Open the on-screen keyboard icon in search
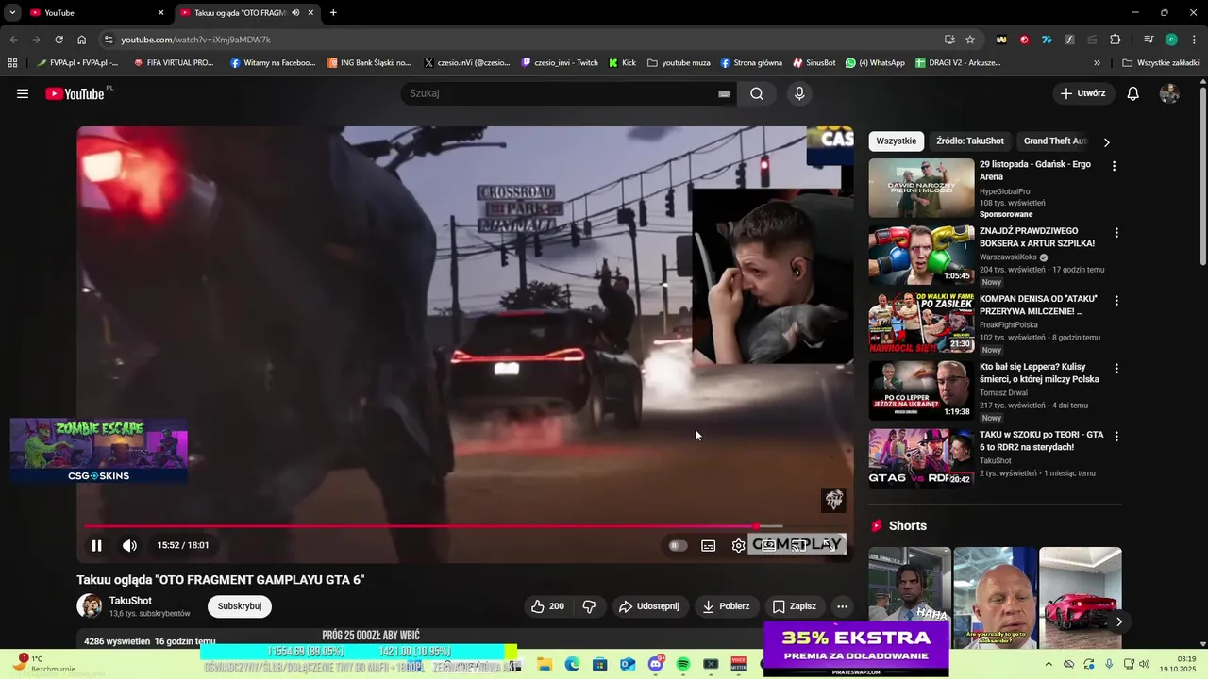 click(x=724, y=93)
